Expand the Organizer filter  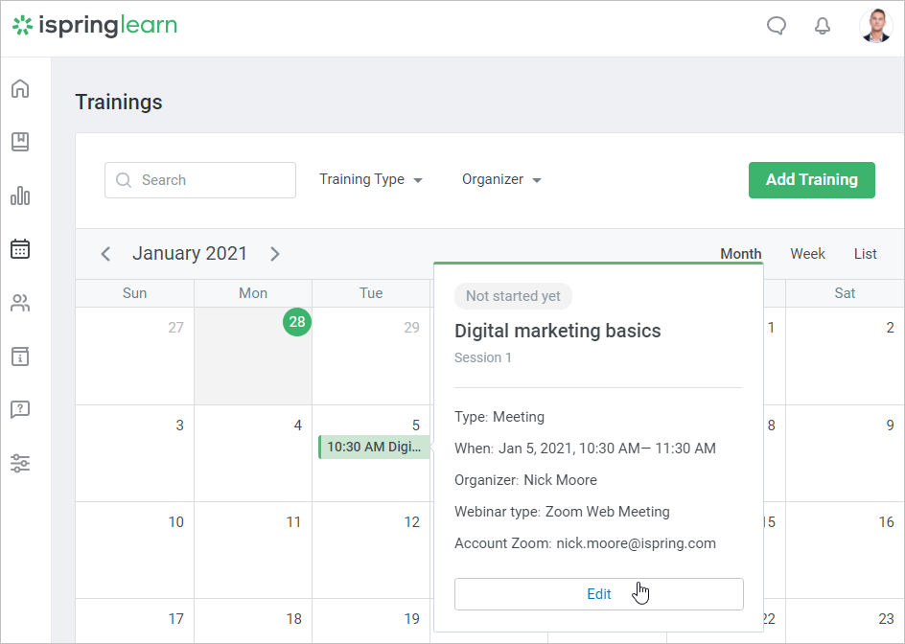pyautogui.click(x=501, y=179)
